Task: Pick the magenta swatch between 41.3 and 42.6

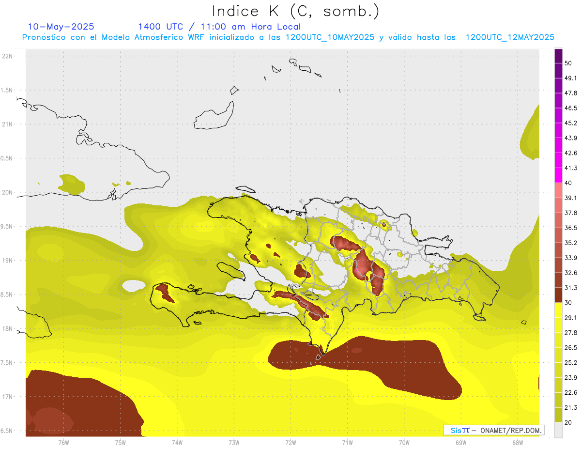Action: click(558, 160)
